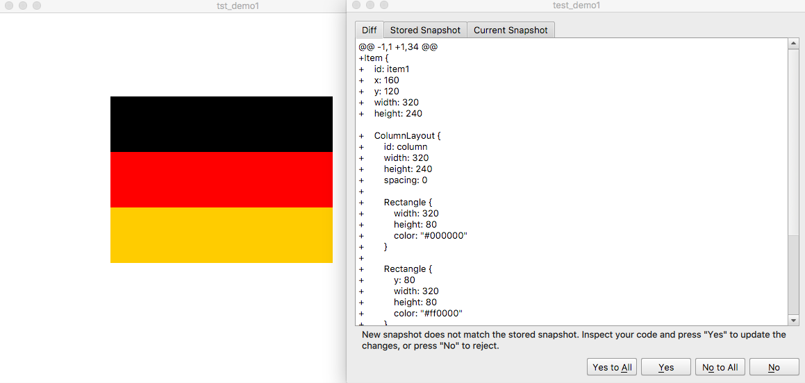Click the test_demo1 dialog title bar
The width and height of the screenshot is (805, 383).
pyautogui.click(x=576, y=6)
